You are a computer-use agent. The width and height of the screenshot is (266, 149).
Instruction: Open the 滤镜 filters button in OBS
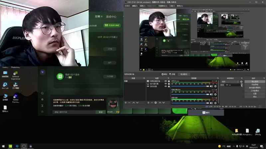pyautogui.click(x=172, y=74)
